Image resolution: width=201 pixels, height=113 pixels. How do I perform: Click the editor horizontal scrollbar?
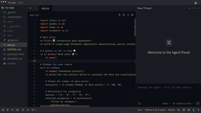[65, 106]
